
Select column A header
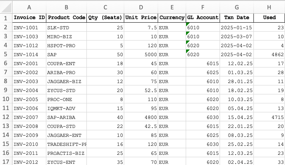click(x=29, y=7)
